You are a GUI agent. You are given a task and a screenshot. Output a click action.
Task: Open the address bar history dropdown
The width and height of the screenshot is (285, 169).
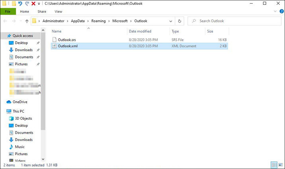point(171,21)
